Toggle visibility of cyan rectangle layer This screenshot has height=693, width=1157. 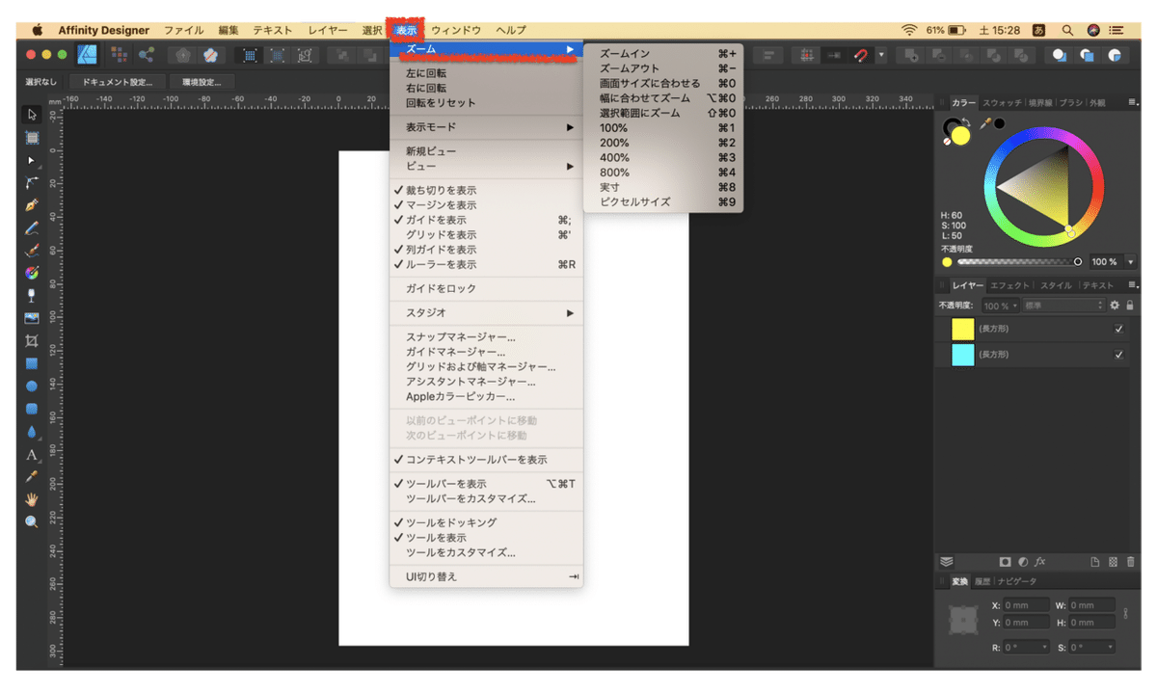1118,355
